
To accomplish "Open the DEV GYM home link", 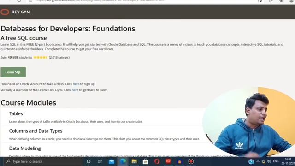I will [21, 12].
